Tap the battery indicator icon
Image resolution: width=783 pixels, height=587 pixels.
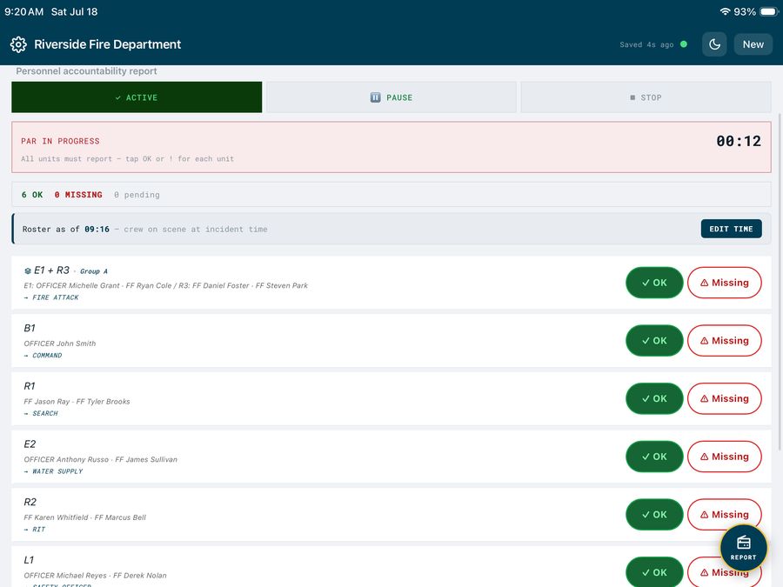pyautogui.click(x=769, y=11)
